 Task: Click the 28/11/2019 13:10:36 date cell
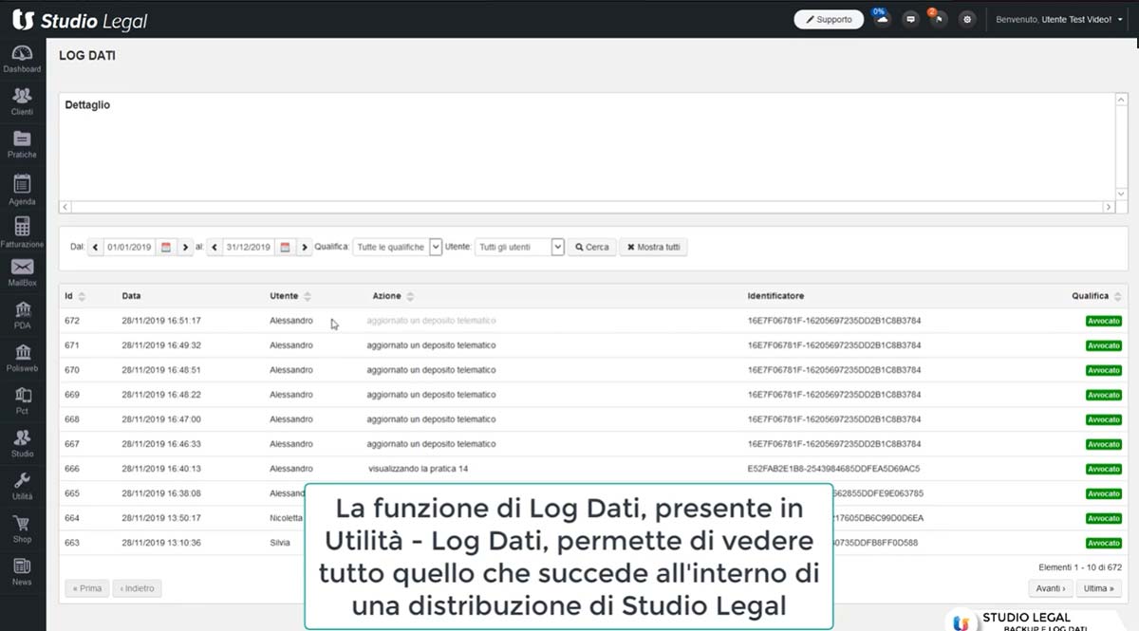tap(161, 543)
